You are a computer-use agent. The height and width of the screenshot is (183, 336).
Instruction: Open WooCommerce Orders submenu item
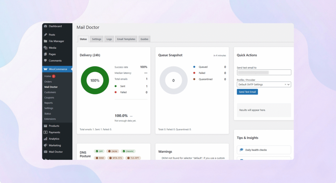[x=48, y=82]
